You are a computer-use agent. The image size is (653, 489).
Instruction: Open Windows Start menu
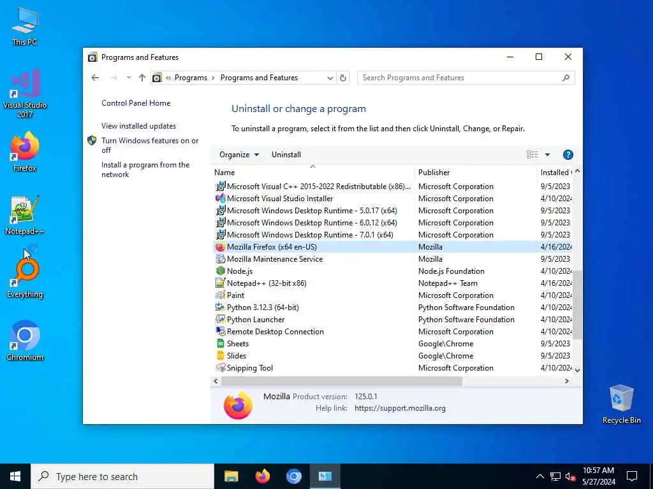point(15,476)
